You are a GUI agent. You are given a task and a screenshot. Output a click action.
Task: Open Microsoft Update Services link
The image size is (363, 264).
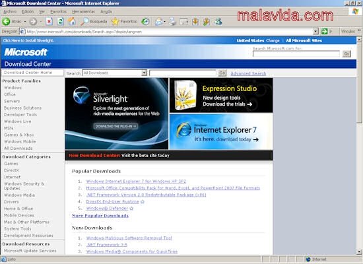30,251
